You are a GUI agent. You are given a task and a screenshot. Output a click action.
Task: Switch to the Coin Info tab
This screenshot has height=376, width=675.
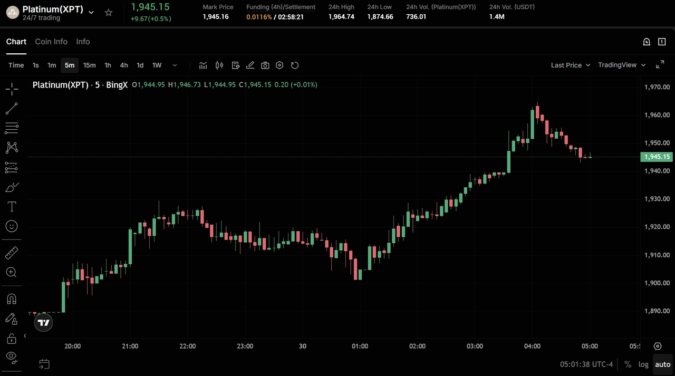[x=51, y=42]
